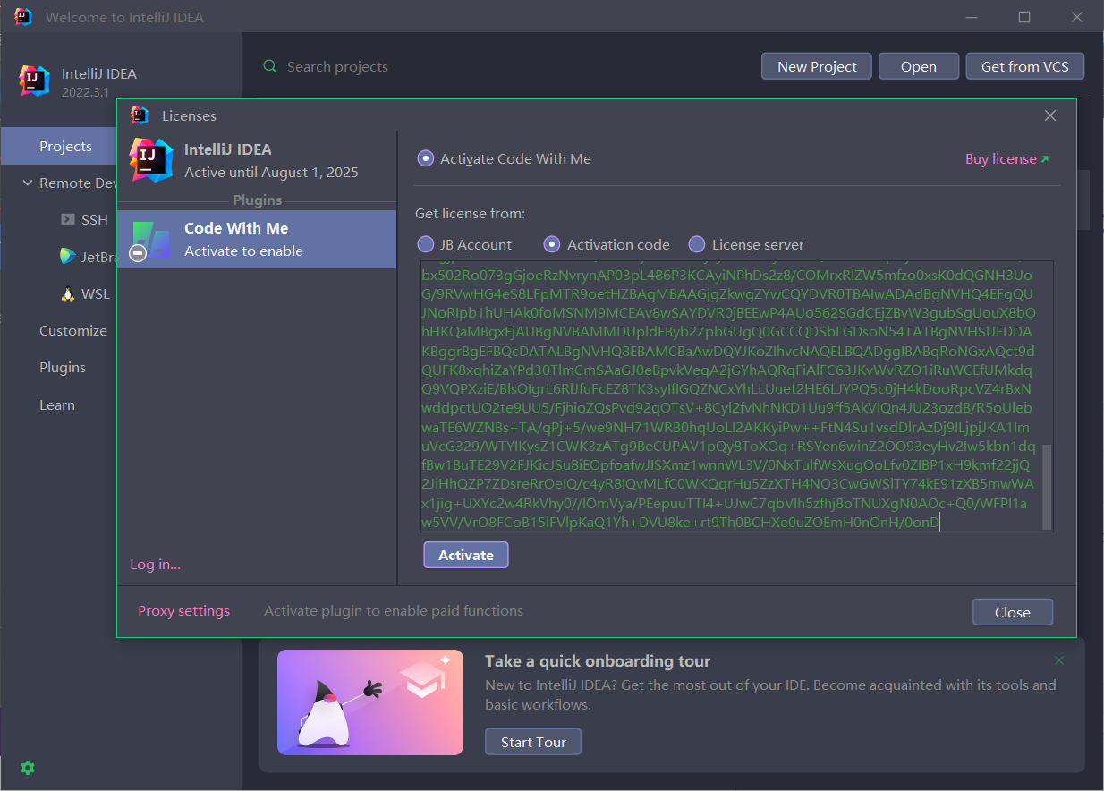Click 'Get license from:' label
Screen dimensions: 1104x791
[470, 213]
